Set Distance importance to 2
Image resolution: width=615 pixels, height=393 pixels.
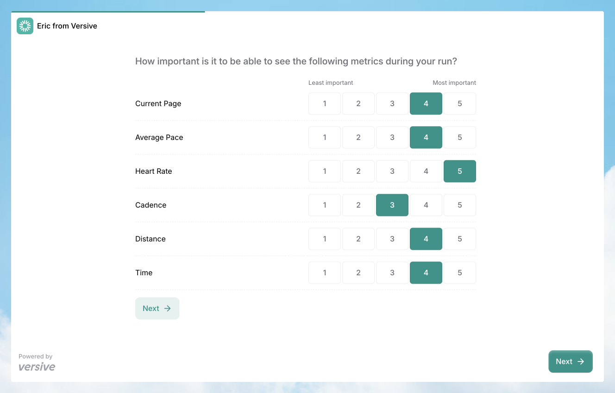(358, 239)
